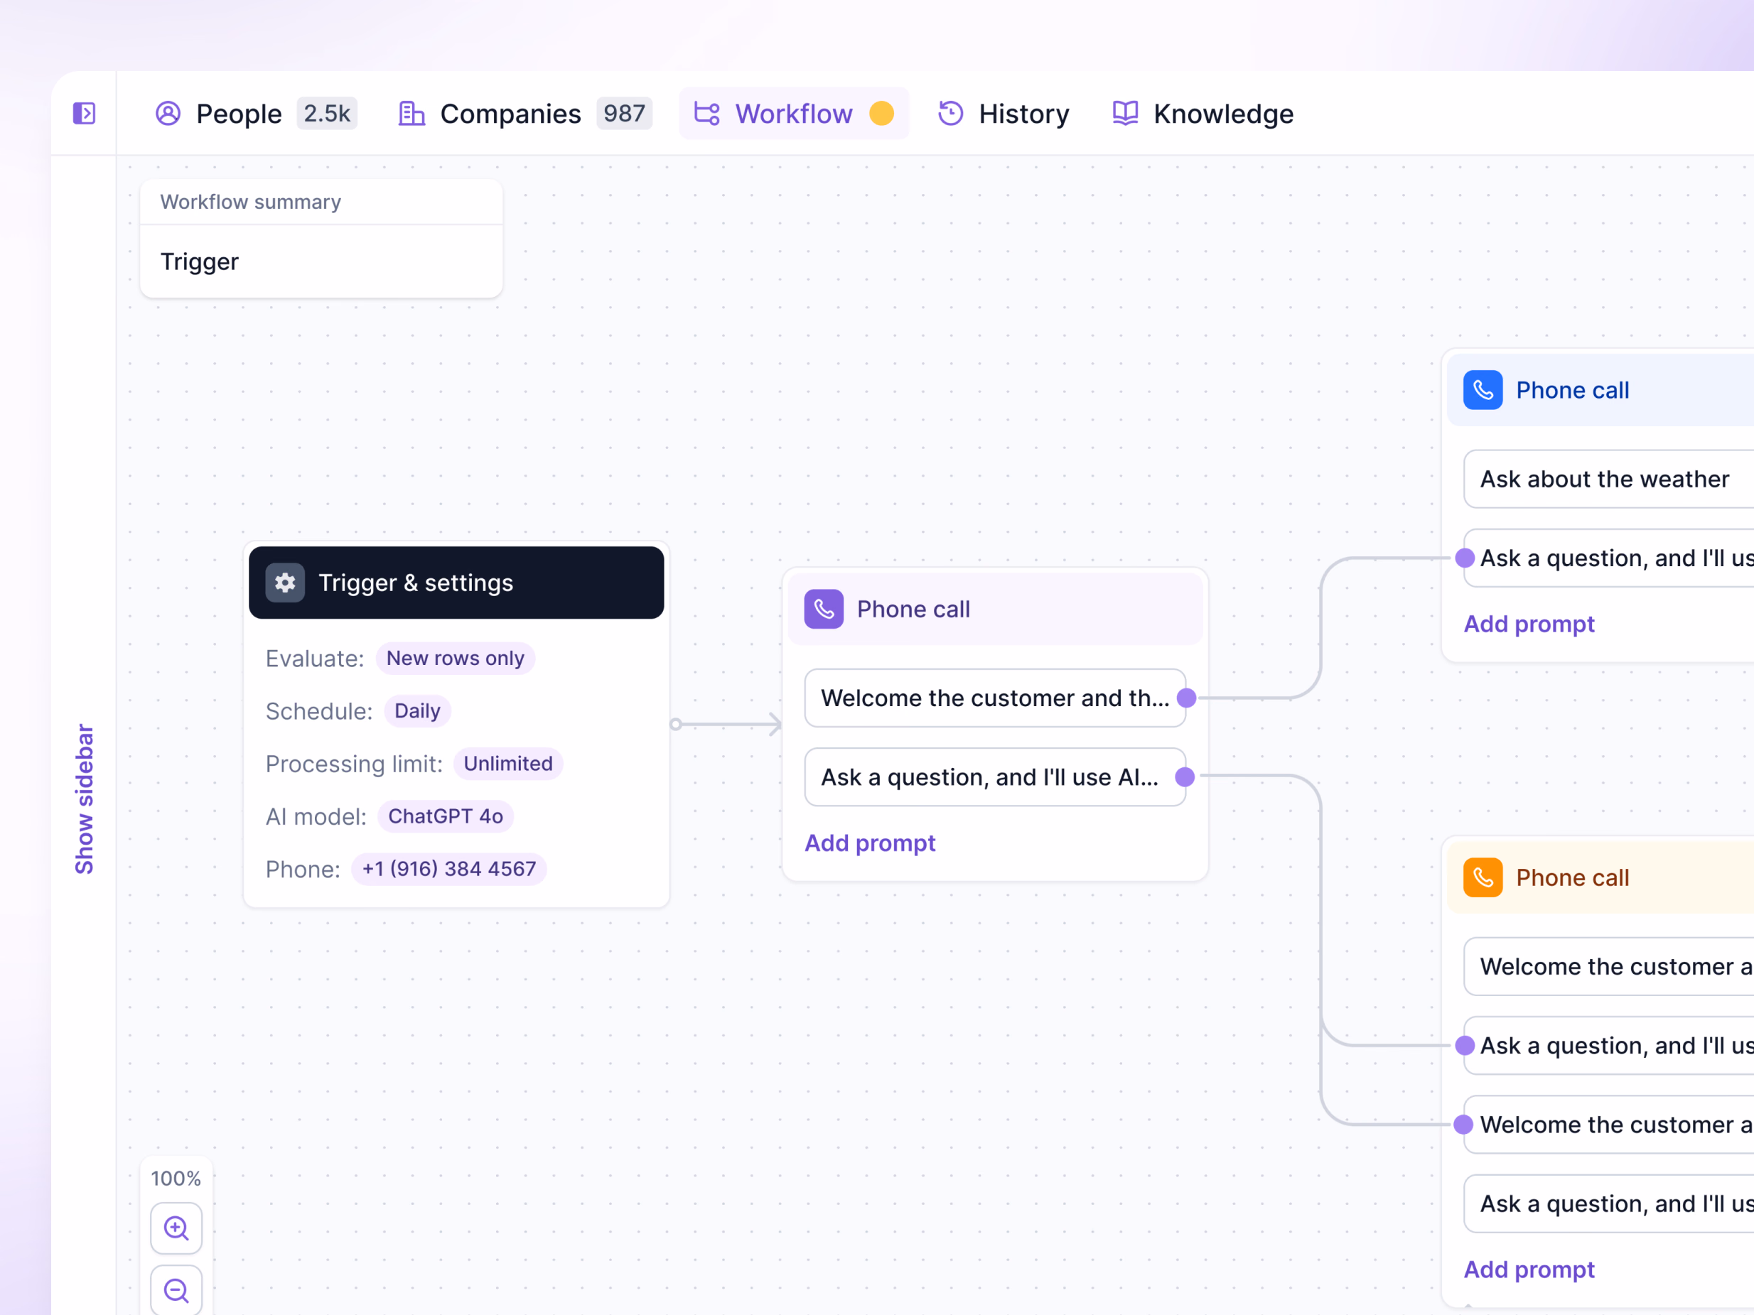
Task: Click Trigger connector output circle
Action: 676,725
